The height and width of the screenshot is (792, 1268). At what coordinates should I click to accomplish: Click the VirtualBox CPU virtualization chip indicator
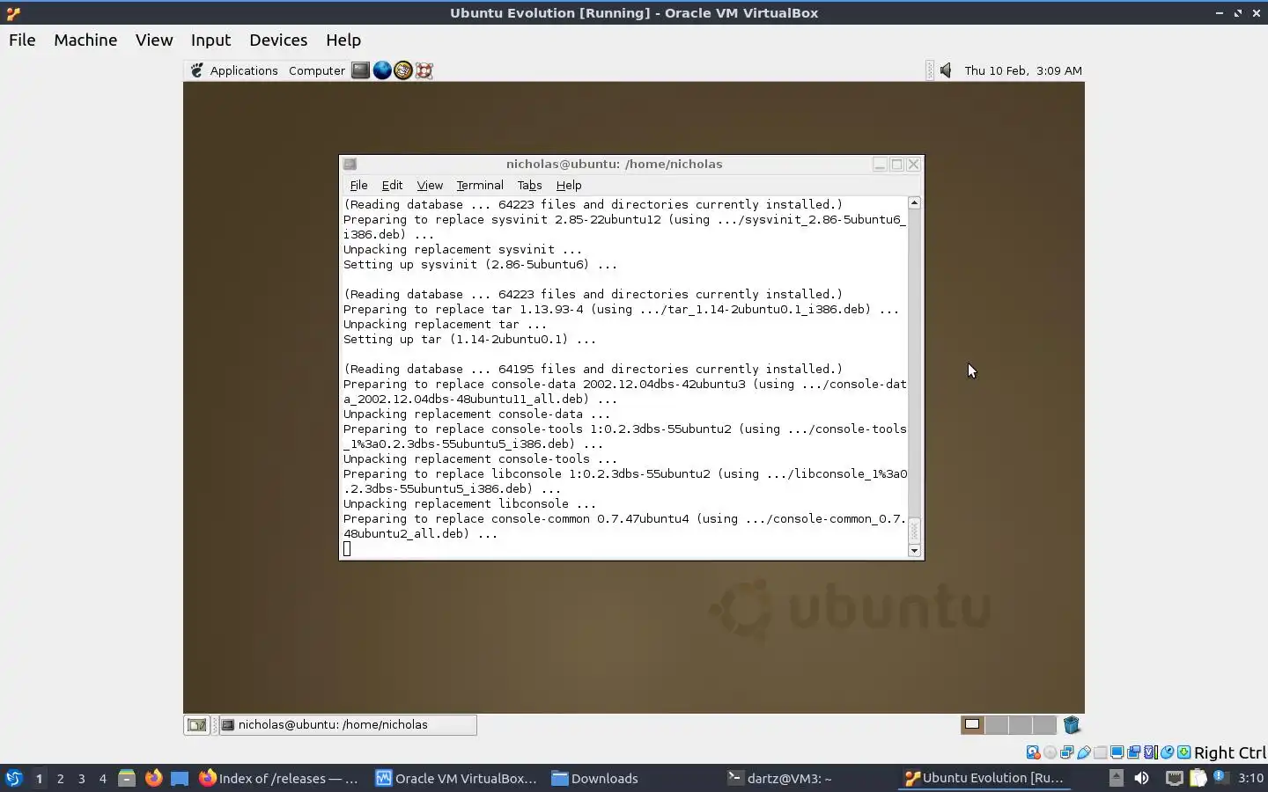point(1150,752)
